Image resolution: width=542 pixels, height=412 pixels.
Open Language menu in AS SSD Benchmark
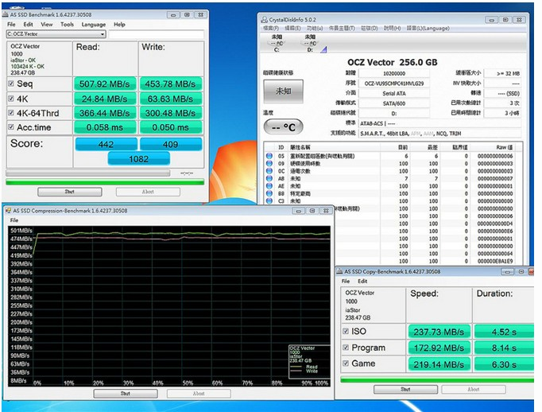tap(93, 24)
